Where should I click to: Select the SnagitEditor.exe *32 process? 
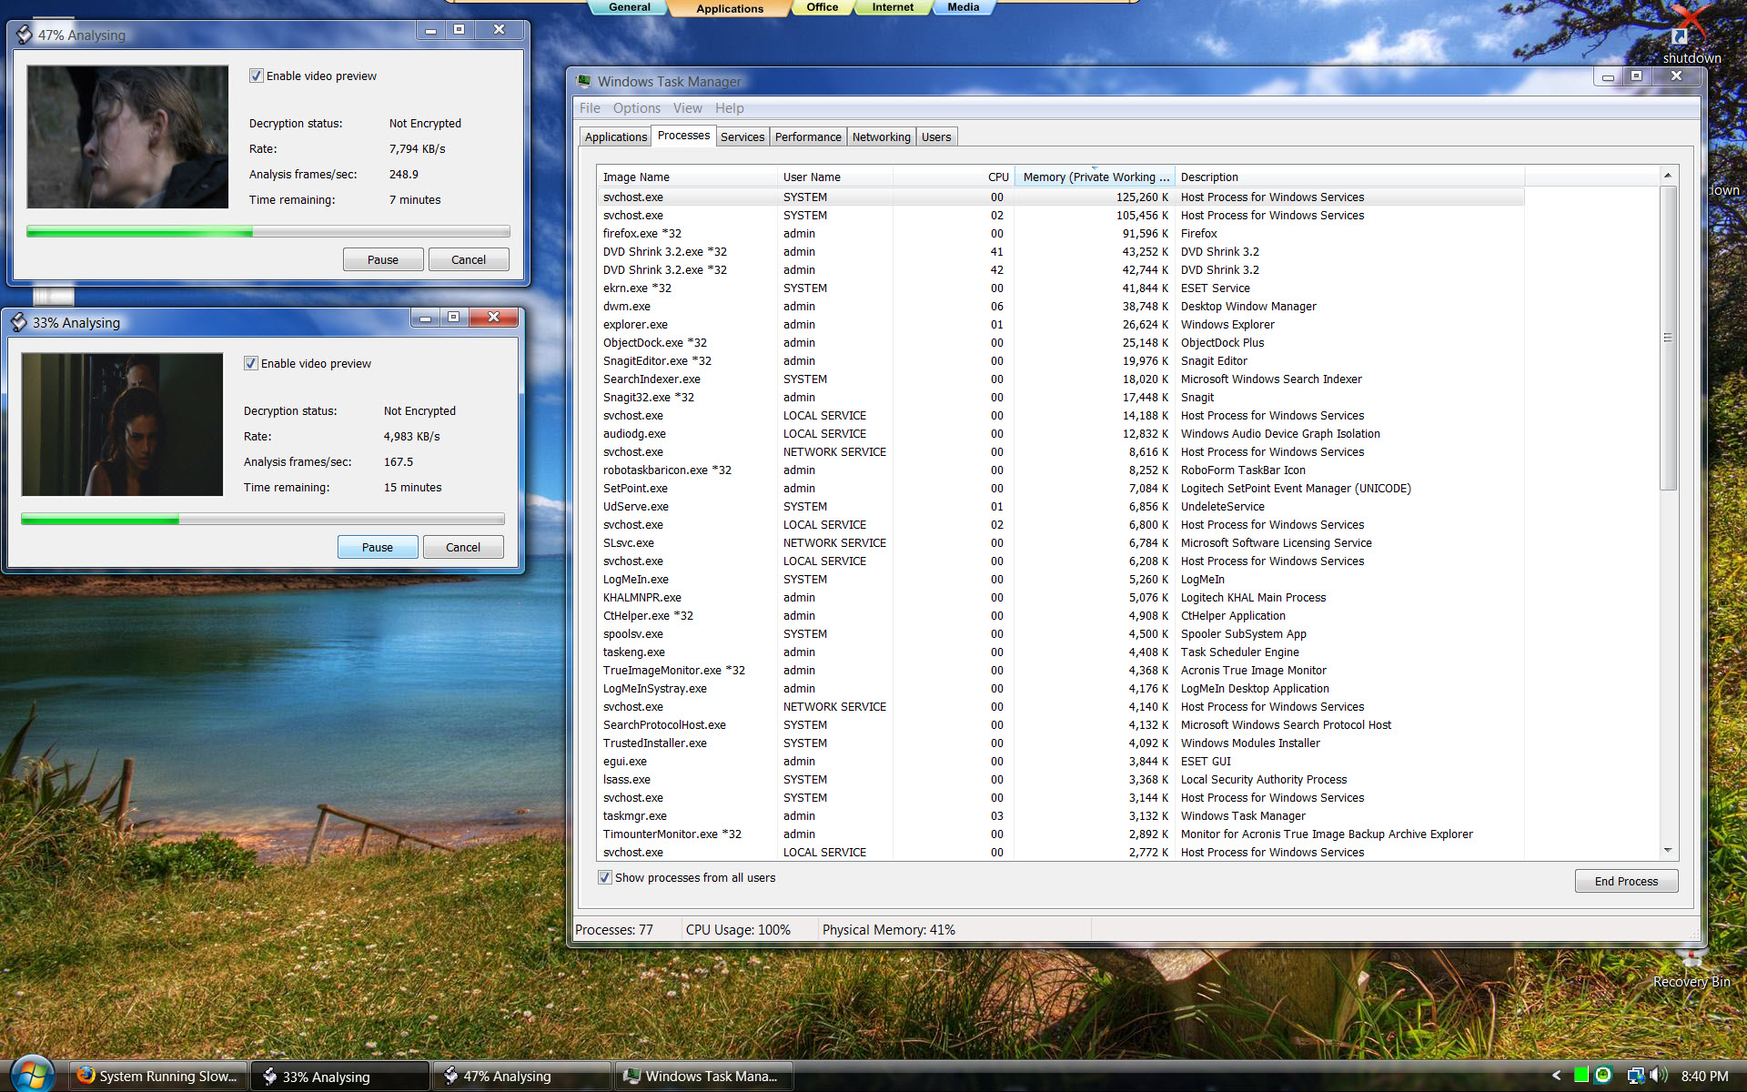pyautogui.click(x=1061, y=361)
